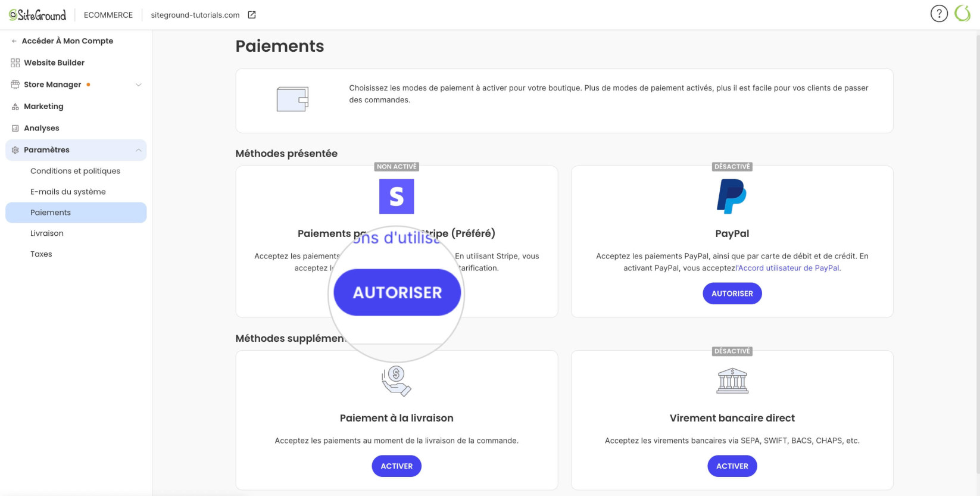
Task: Select Conditions et politiques submenu
Action: click(x=76, y=171)
